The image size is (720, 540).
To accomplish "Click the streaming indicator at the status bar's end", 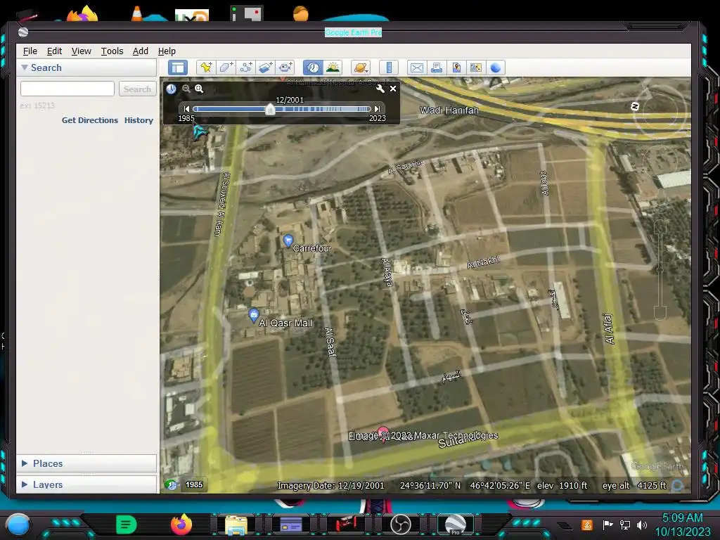I will (x=678, y=485).
